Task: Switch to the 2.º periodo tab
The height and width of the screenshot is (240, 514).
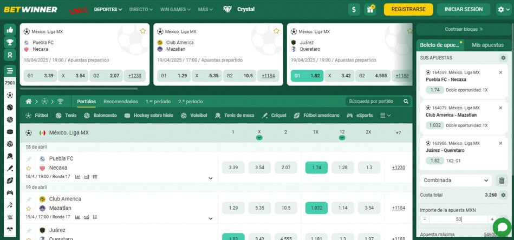Action: click(190, 102)
